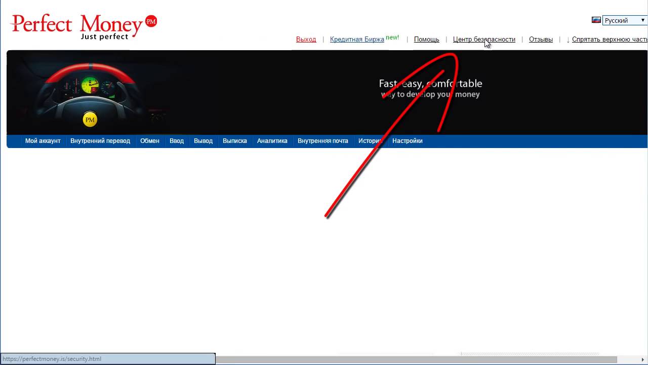The width and height of the screenshot is (648, 365).
Task: Open the Ввод deposit menu item
Action: click(177, 141)
